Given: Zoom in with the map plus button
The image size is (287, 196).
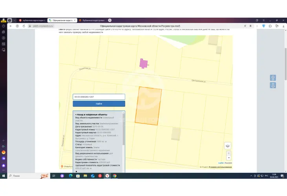Looking at the screenshot, I should point(229,153).
